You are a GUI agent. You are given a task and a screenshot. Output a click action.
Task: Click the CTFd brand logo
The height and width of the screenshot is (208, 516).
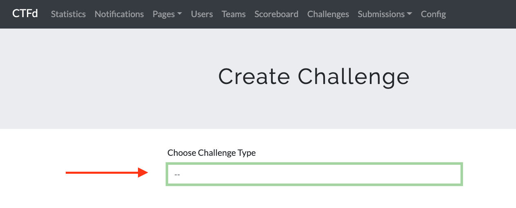(x=25, y=13)
